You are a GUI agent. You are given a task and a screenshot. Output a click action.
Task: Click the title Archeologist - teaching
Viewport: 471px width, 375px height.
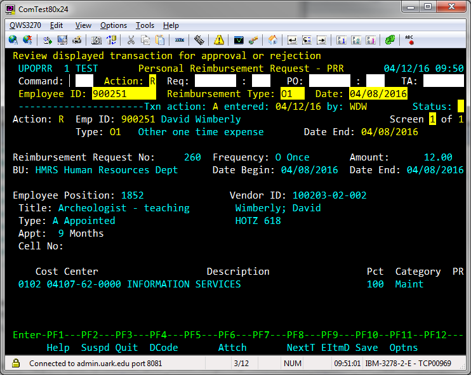click(124, 208)
